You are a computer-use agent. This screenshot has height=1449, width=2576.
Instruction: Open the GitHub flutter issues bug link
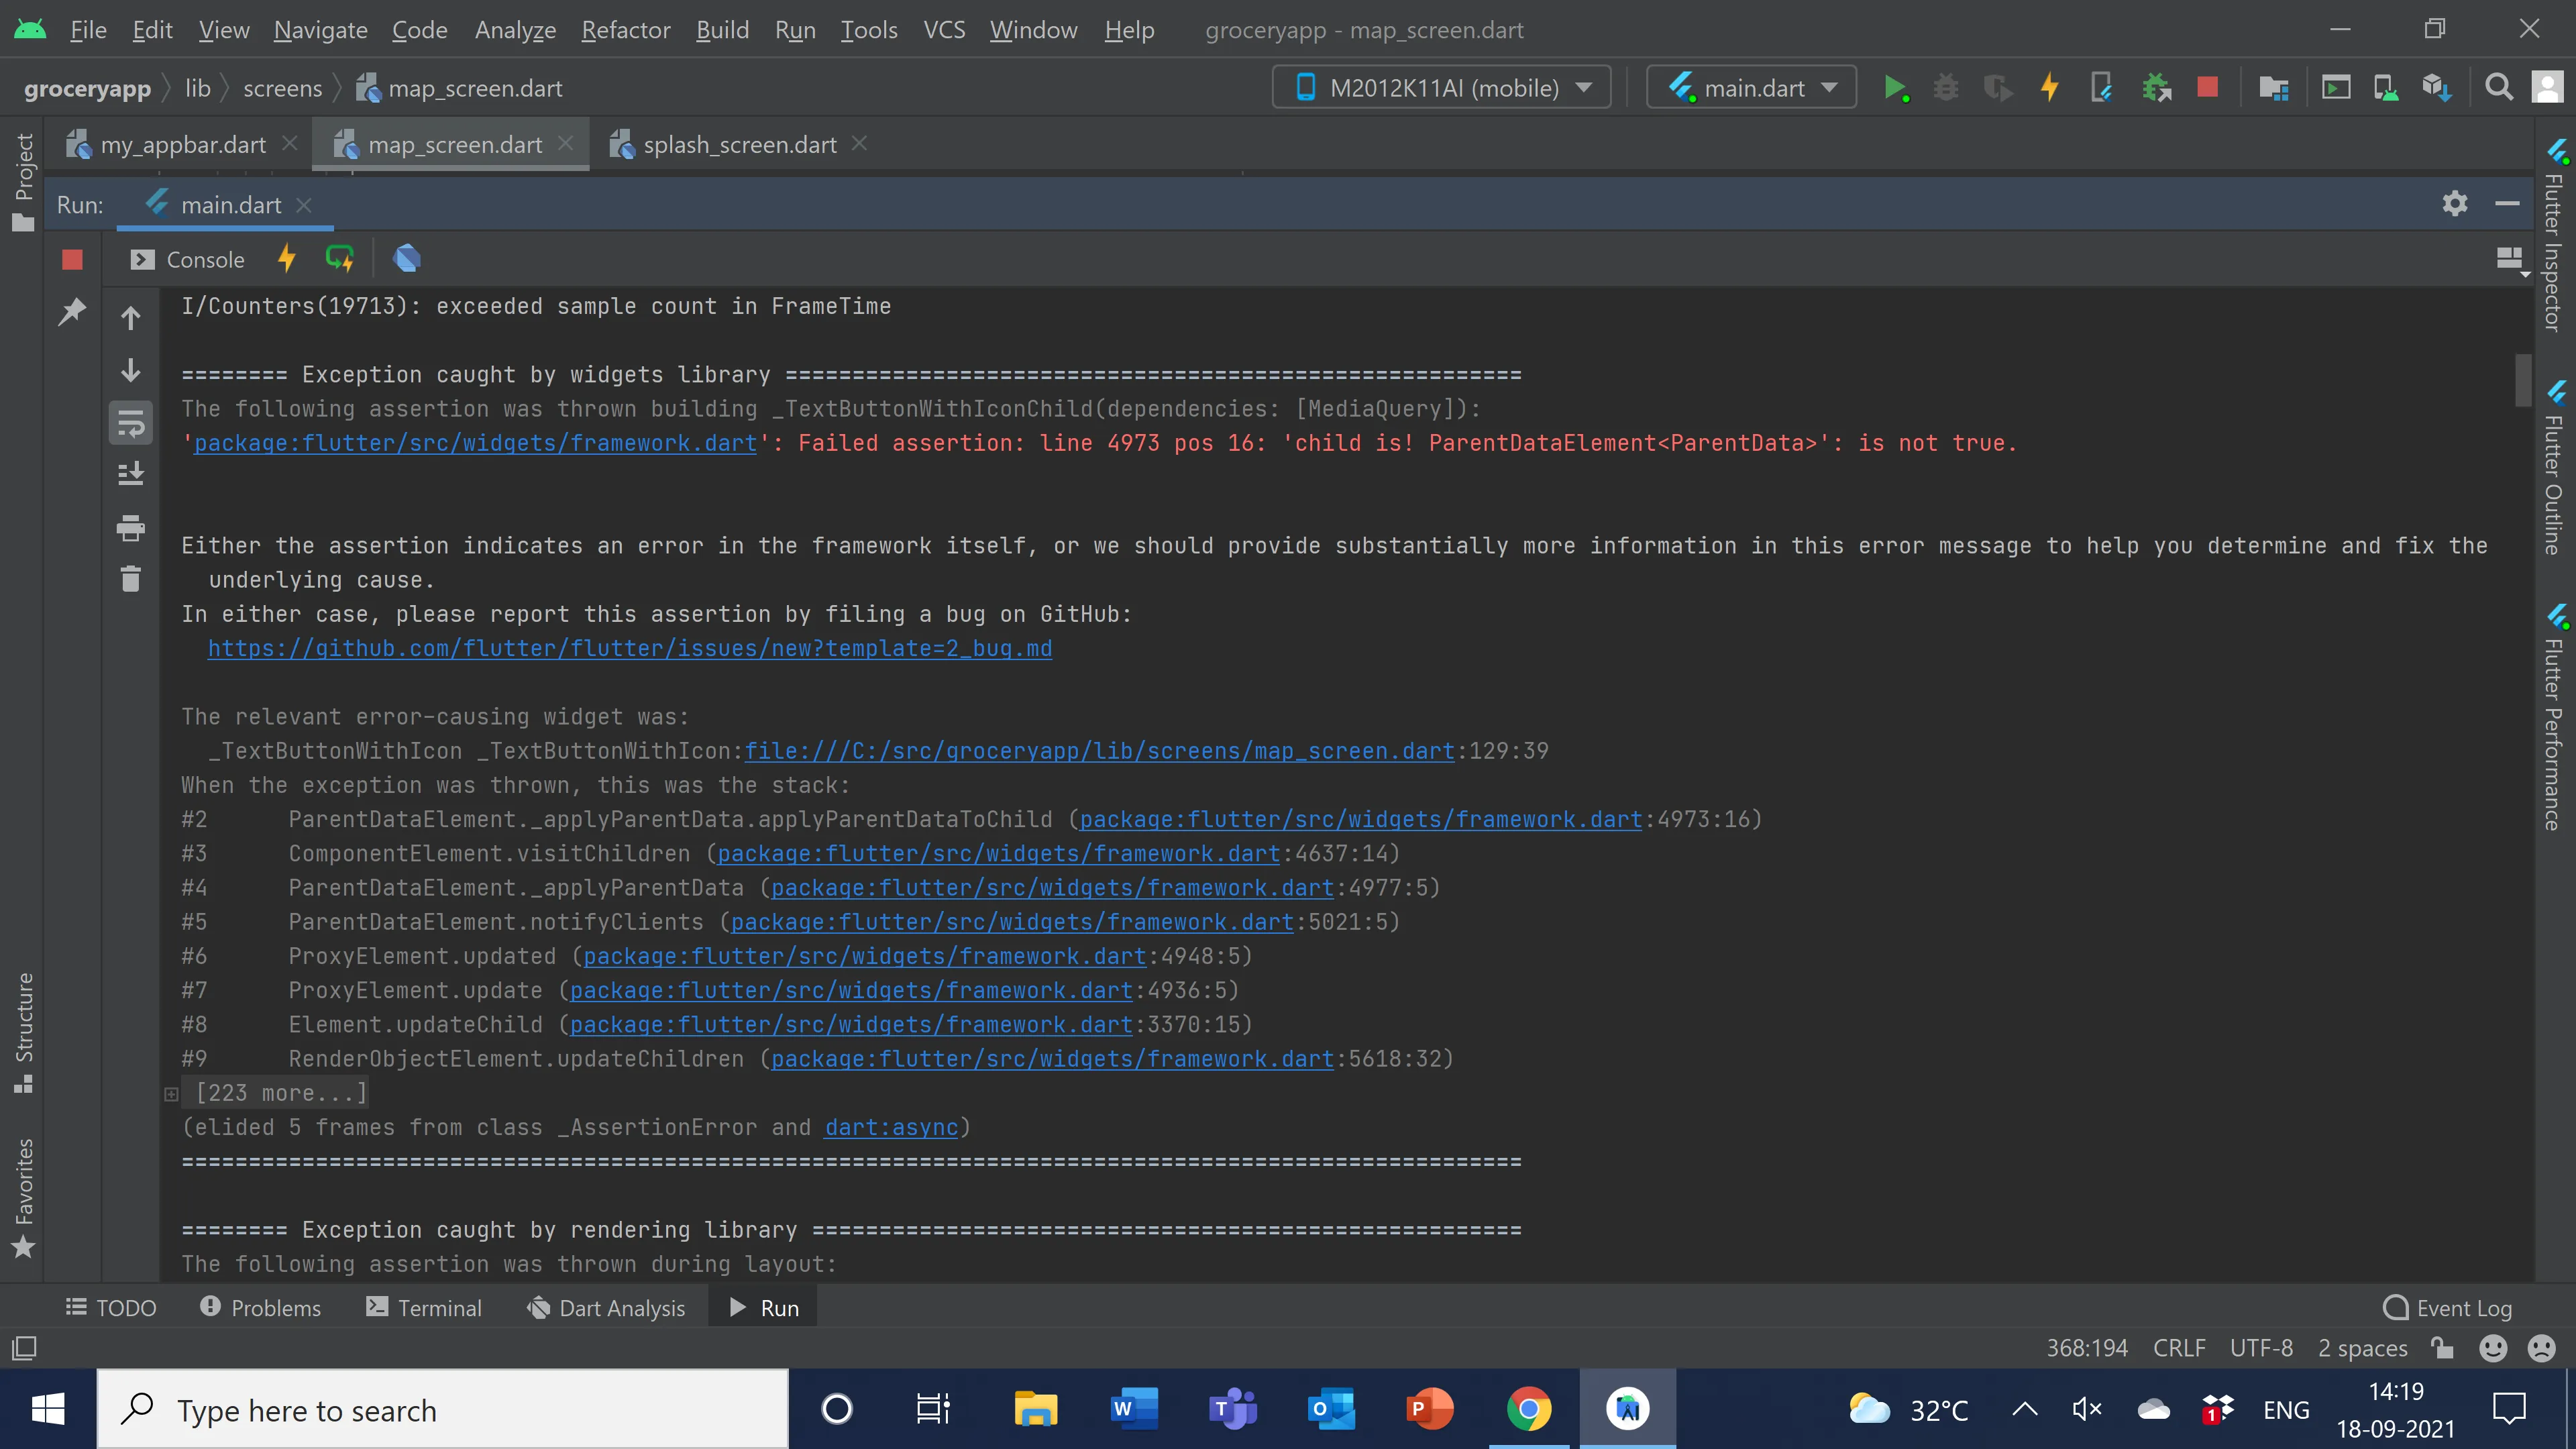pyautogui.click(x=629, y=648)
